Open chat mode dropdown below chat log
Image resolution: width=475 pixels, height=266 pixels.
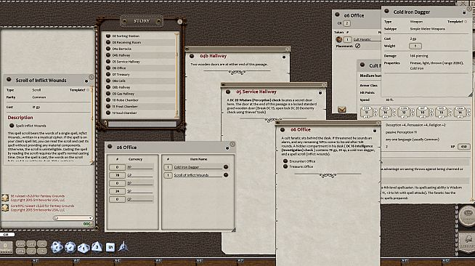coord(73,218)
